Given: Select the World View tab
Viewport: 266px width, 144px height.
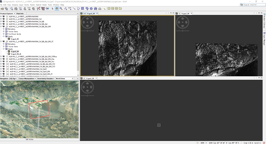Looking at the screenshot, I should [61, 79].
